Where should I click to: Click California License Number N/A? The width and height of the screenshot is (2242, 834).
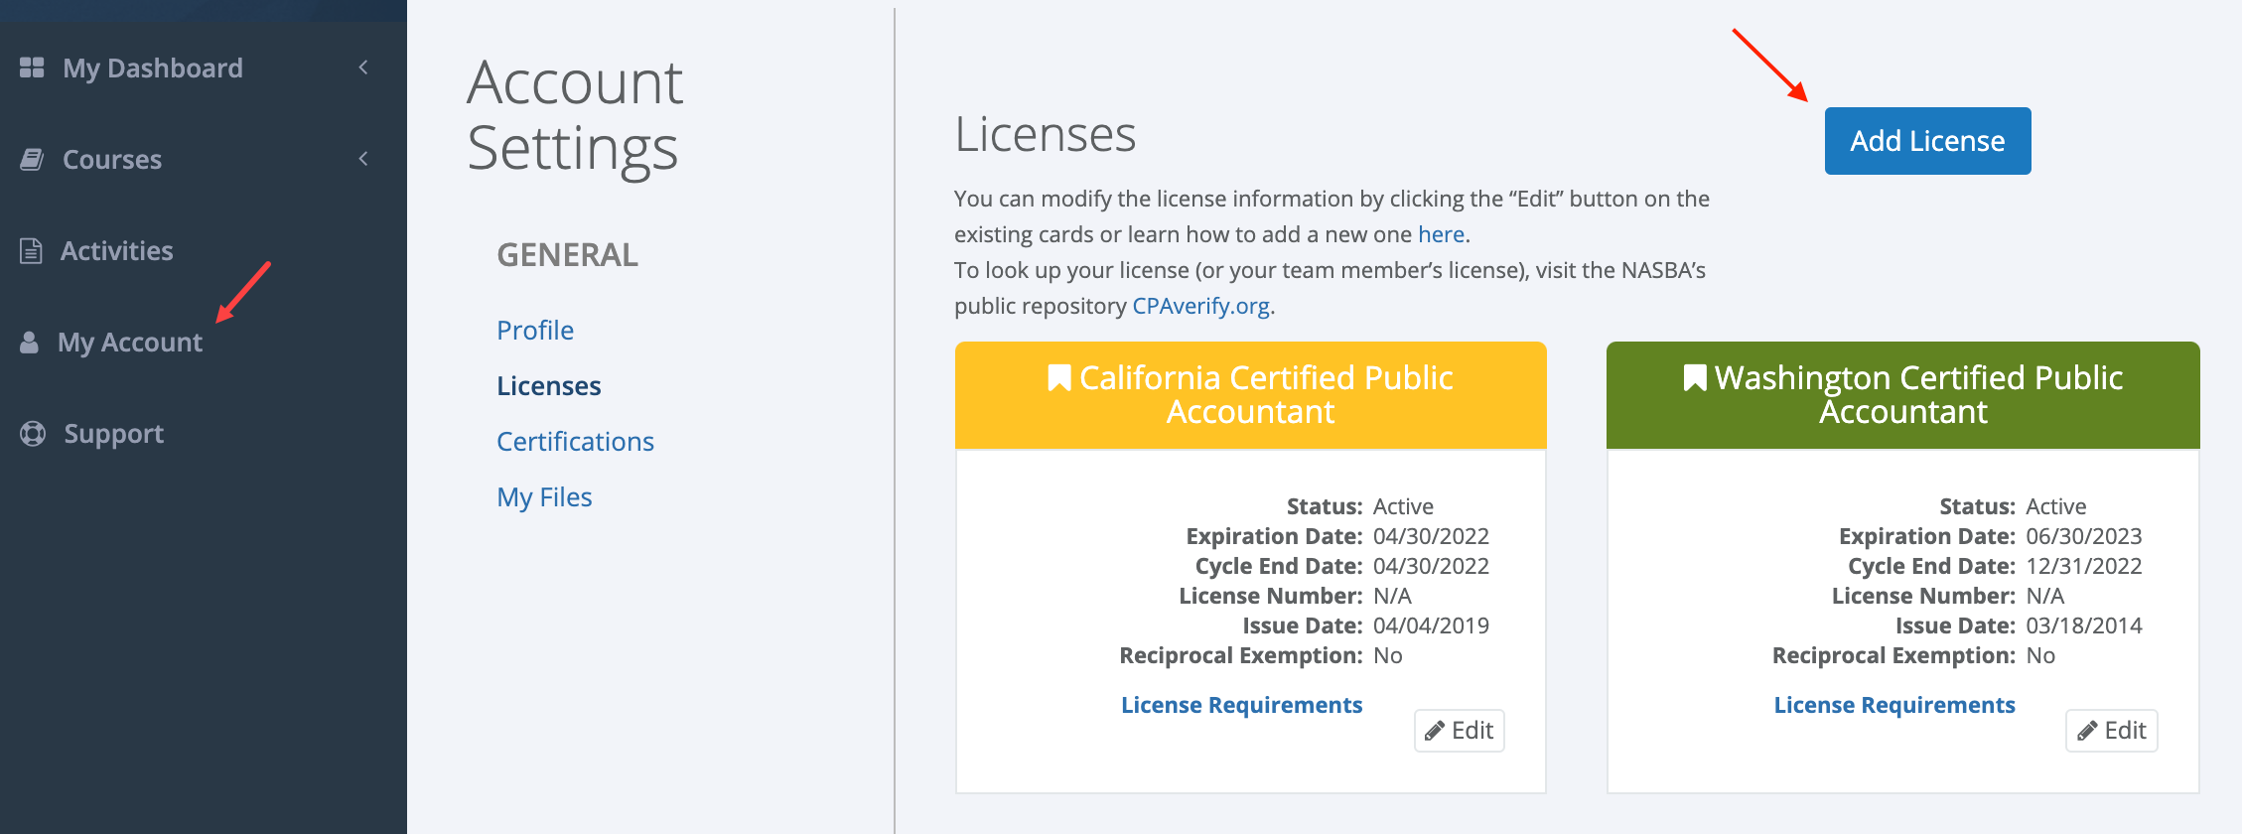pyautogui.click(x=1392, y=596)
